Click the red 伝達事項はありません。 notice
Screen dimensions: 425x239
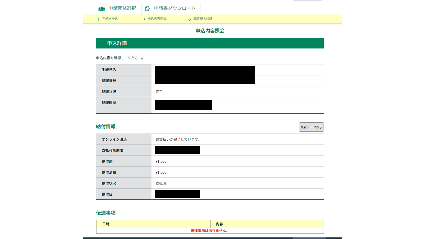click(210, 231)
